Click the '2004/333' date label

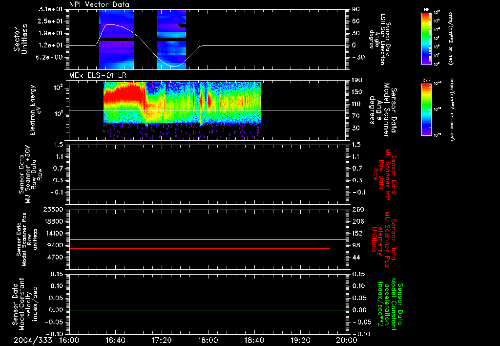(33, 340)
